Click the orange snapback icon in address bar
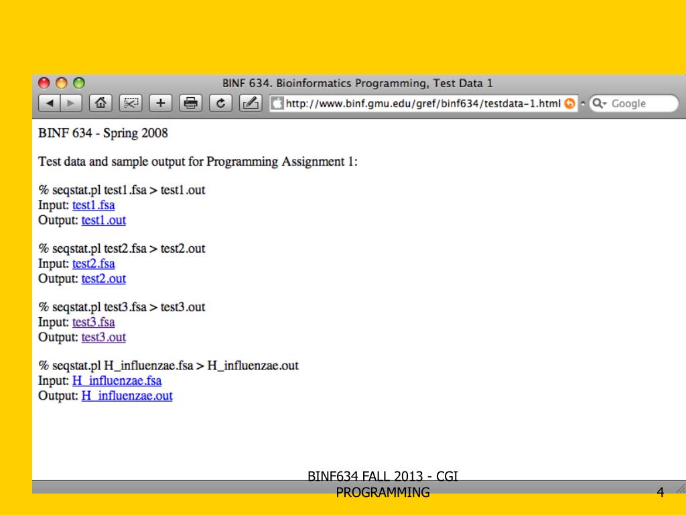Image resolution: width=686 pixels, height=515 pixels. (569, 103)
